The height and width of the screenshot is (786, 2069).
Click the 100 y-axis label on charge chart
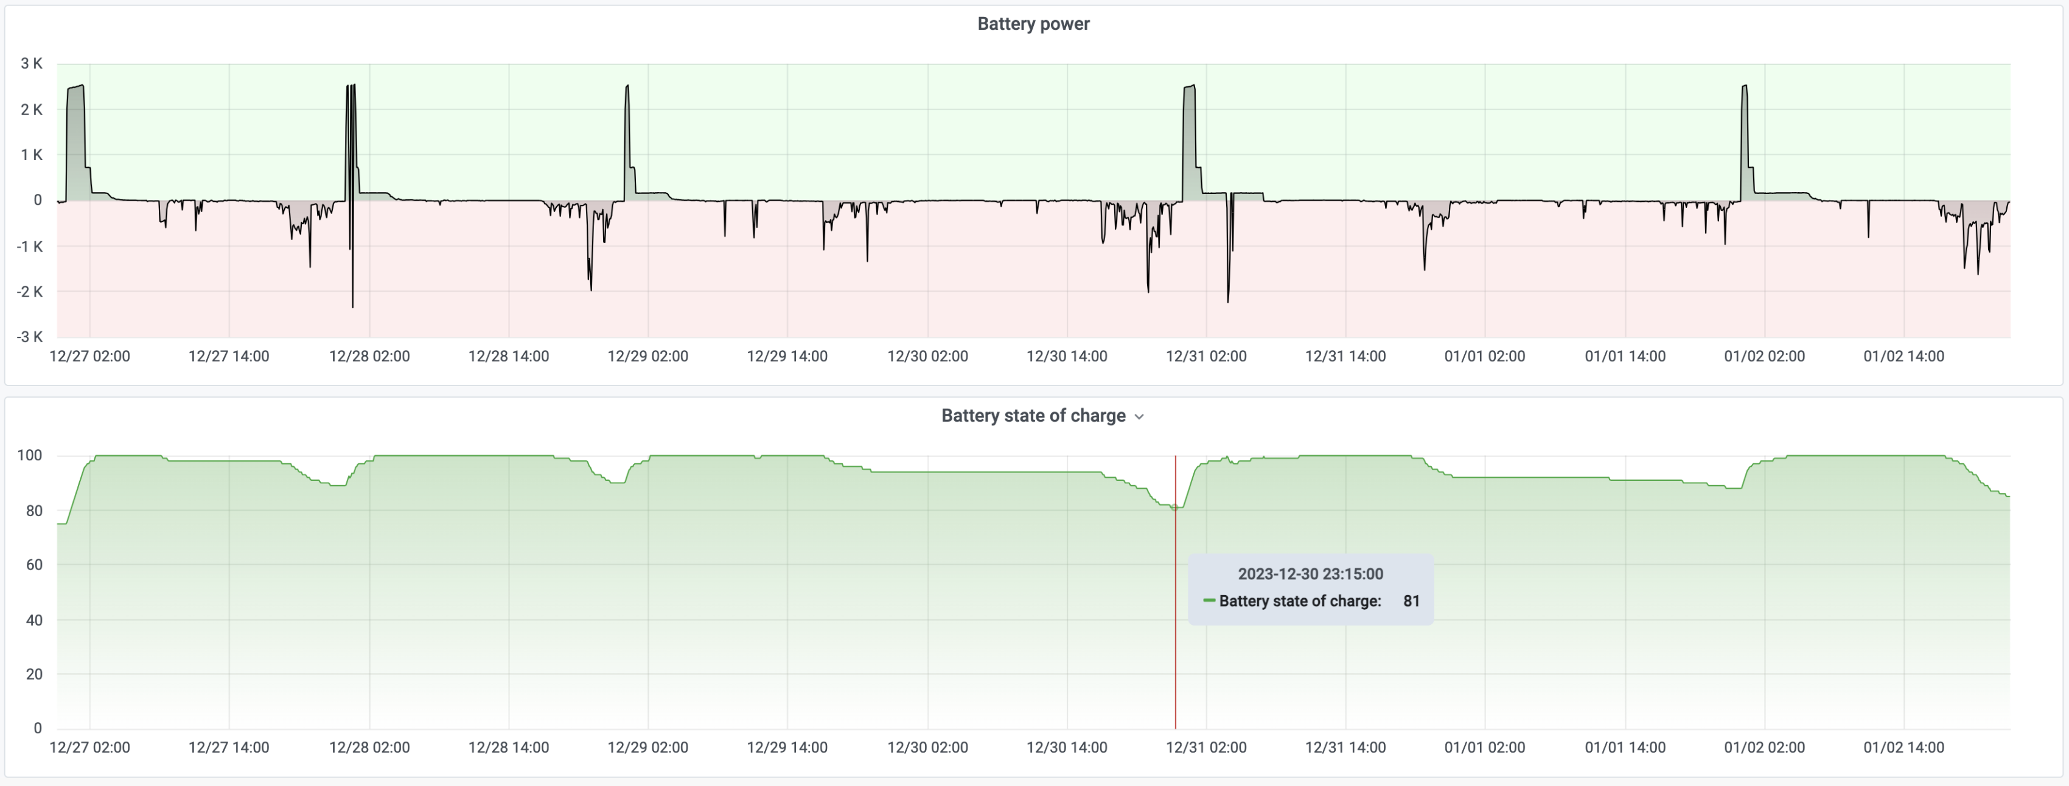click(x=30, y=455)
